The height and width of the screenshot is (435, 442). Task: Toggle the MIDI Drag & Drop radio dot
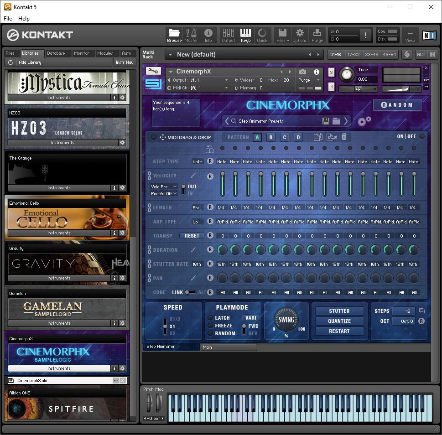click(153, 137)
